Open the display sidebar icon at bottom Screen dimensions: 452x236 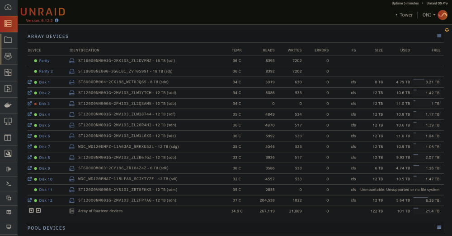9,227
